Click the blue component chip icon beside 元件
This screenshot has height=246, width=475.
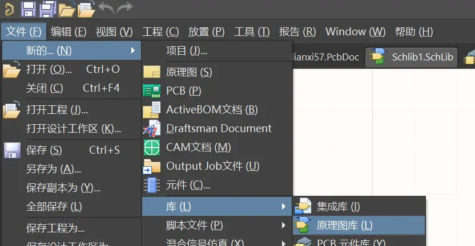point(152,185)
